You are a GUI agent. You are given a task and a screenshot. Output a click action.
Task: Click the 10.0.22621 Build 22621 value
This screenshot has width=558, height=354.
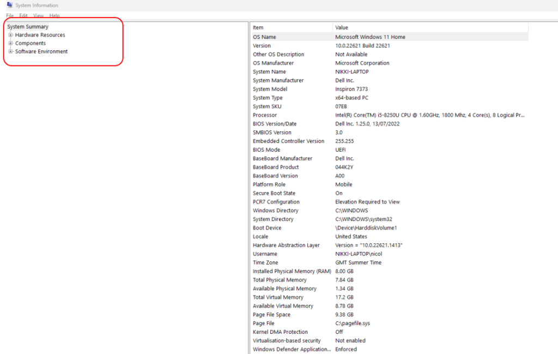coord(362,46)
